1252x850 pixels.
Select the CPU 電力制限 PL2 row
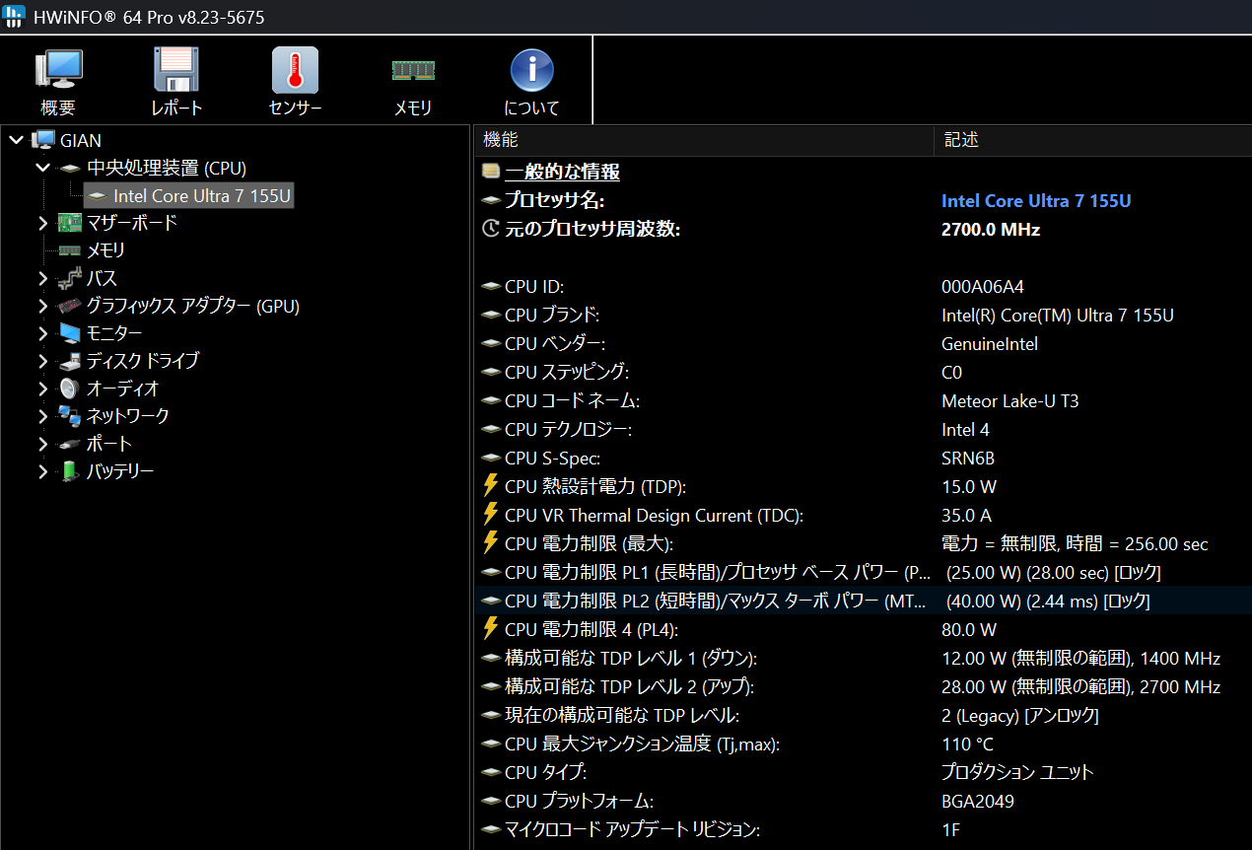[x=863, y=601]
